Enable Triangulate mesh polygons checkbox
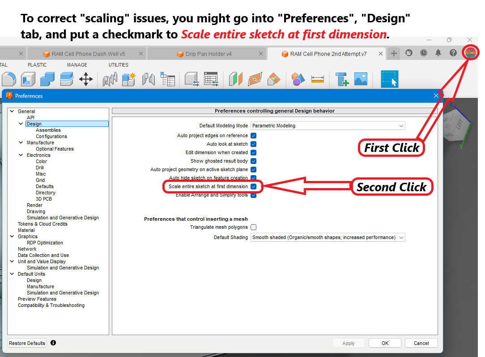This screenshot has height=357, width=485. 253,227
